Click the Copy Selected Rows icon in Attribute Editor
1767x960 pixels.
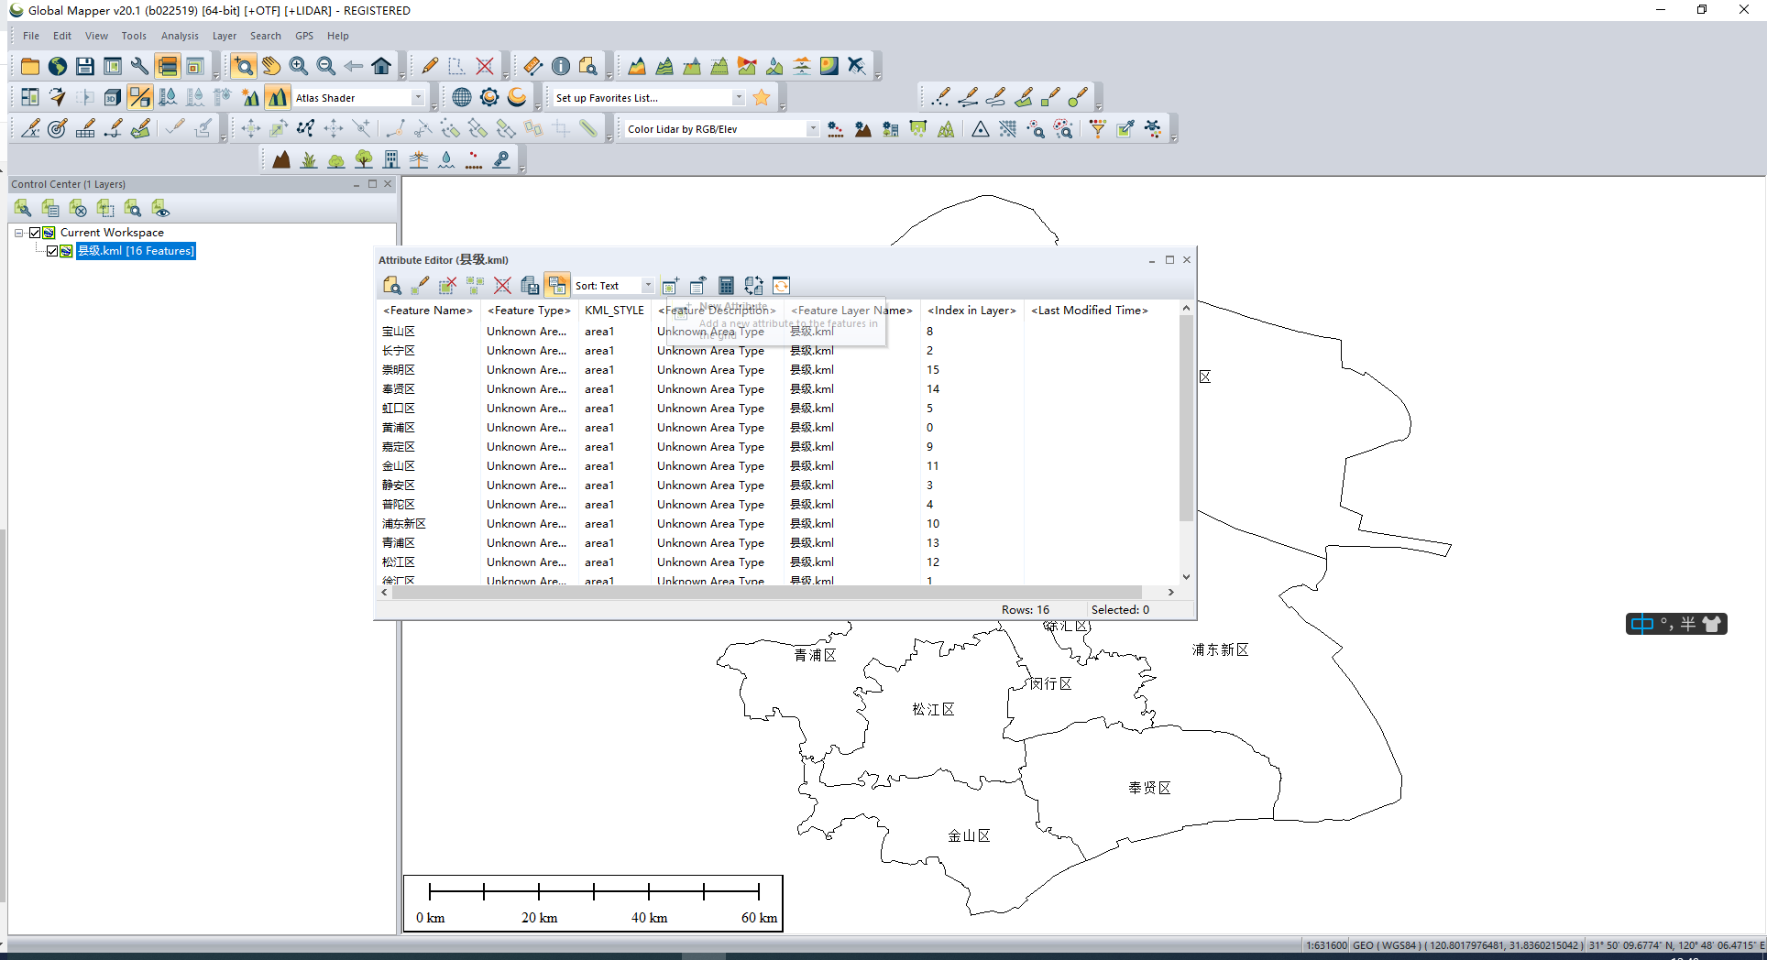pyautogui.click(x=530, y=285)
